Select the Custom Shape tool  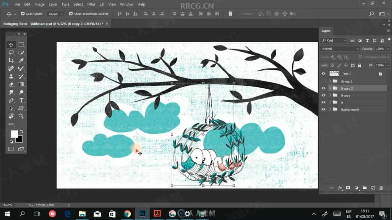coord(21,108)
